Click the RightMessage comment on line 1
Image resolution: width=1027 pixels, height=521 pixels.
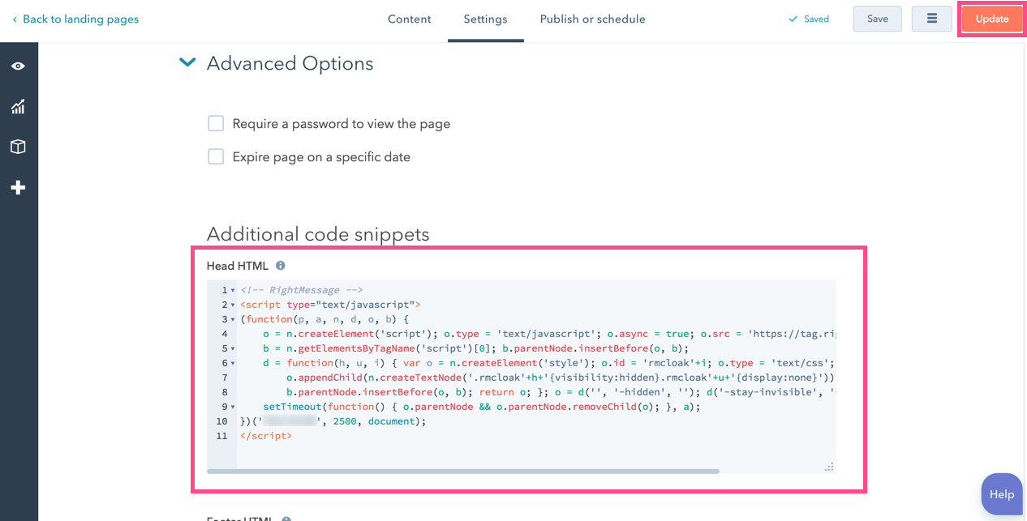tap(301, 290)
